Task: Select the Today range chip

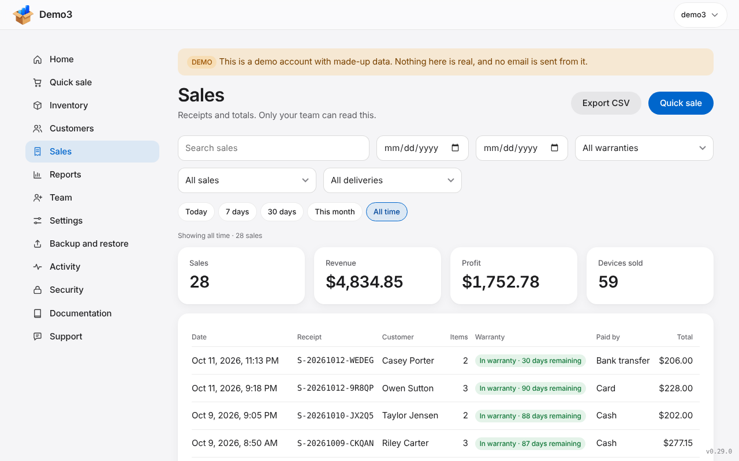Action: click(196, 212)
